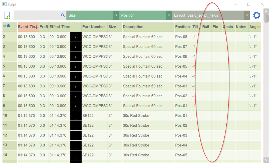
Task: Click the add new script row icon
Action: click(x=7, y=16)
